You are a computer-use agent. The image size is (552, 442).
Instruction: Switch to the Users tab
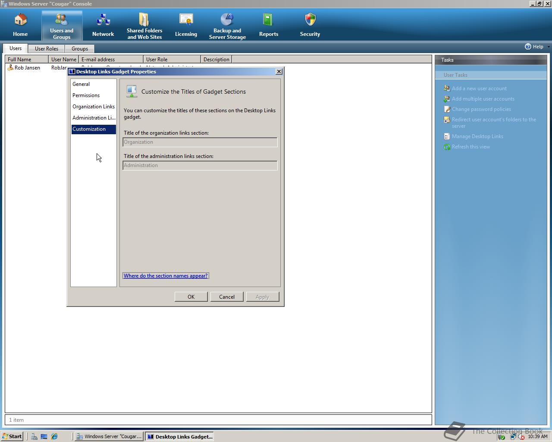click(16, 48)
